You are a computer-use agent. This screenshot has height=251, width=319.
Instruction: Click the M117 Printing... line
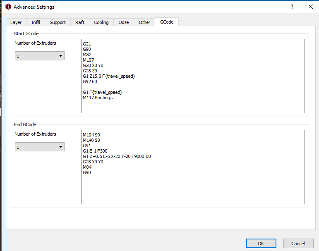98,98
